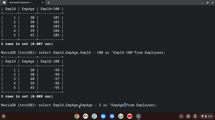This screenshot has height=120, width=215.
Task: Click the EmpAge value 39 in first table
Action: tap(32, 31)
